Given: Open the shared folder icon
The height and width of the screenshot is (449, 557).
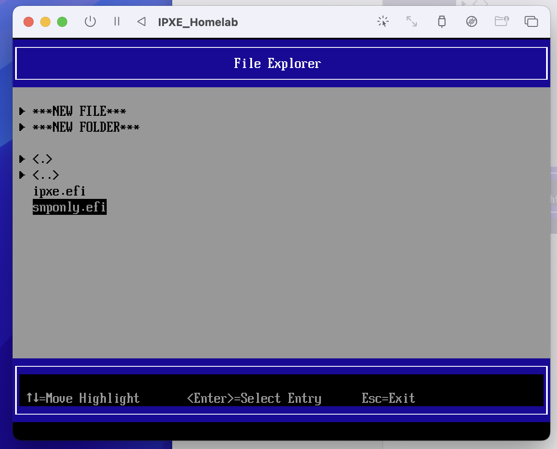Looking at the screenshot, I should tap(502, 21).
